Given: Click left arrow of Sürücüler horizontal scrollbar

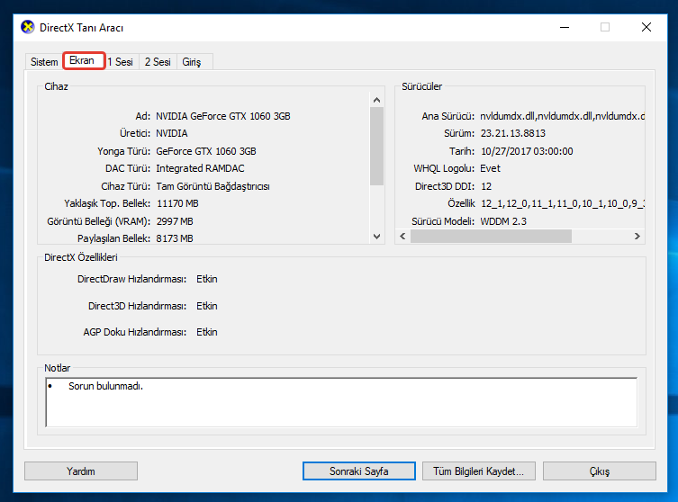Looking at the screenshot, I should (402, 237).
